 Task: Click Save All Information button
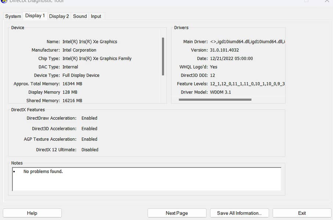(239, 213)
